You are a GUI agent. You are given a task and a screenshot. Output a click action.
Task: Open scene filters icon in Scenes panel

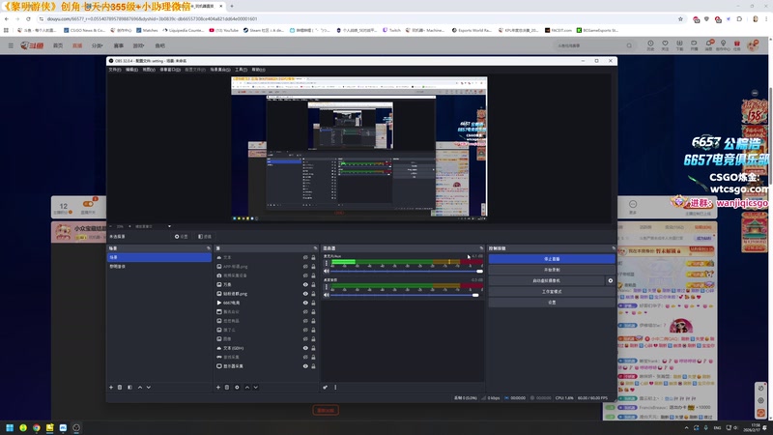[x=129, y=388]
